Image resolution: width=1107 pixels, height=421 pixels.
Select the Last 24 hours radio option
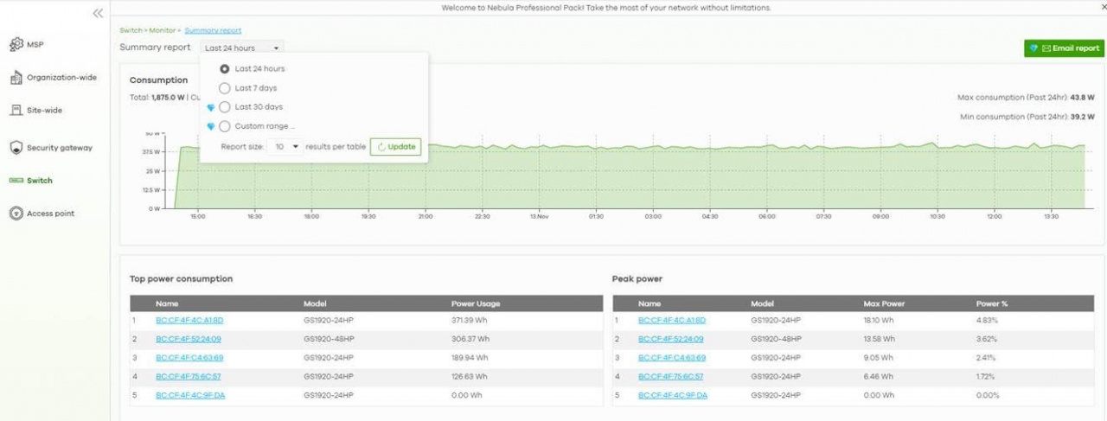coord(225,68)
